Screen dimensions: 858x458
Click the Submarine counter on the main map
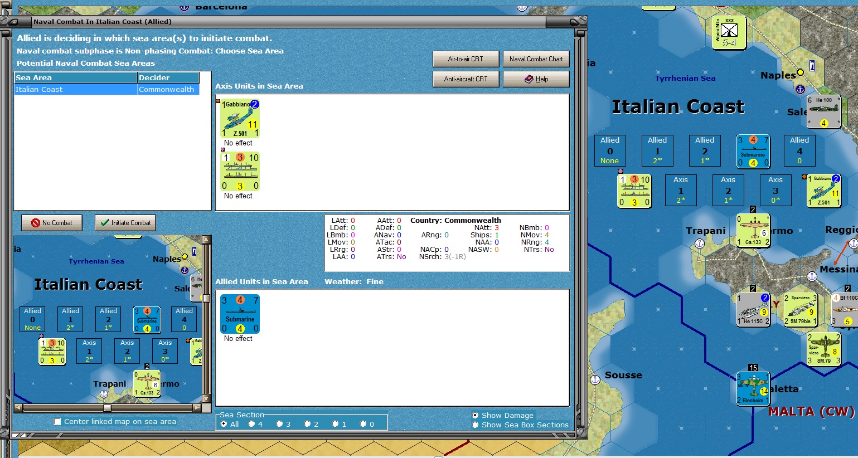(753, 151)
